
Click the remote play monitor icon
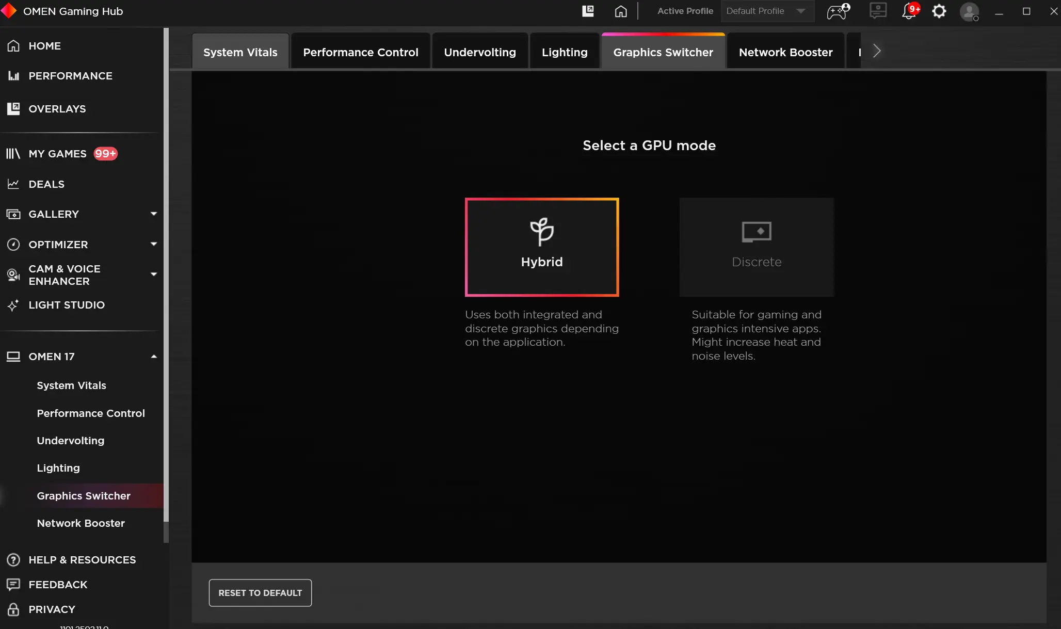(x=878, y=11)
